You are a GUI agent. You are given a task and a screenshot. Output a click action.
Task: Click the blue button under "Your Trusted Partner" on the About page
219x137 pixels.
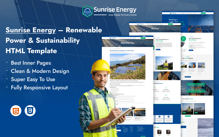point(158,50)
